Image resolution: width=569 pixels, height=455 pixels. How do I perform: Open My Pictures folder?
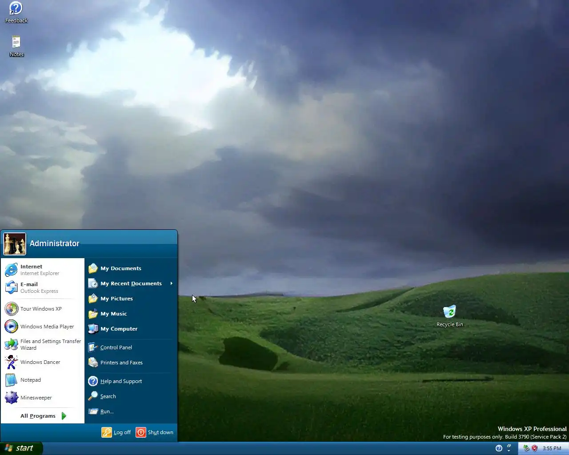pos(131,299)
